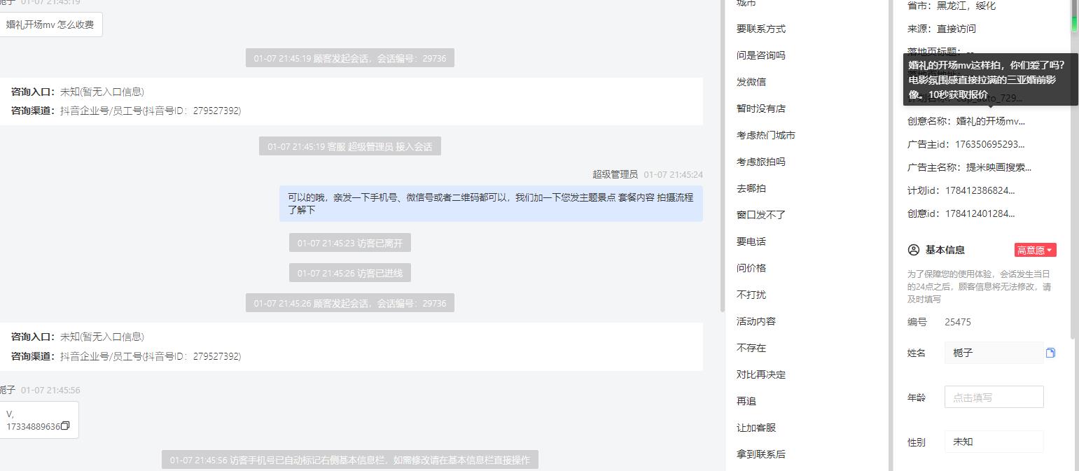Click the 省市：黑龙江，绥化 entry
Viewport: 1079px width, 471px height.
(x=952, y=6)
